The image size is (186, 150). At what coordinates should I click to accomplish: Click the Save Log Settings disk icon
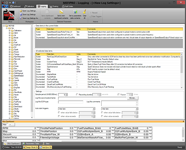pyautogui.click(x=21, y=15)
